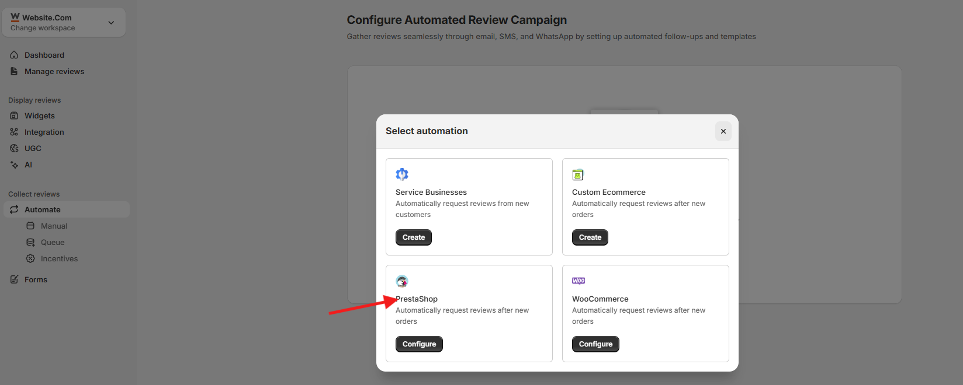963x385 pixels.
Task: Open the Queue submenu item
Action: [53, 242]
